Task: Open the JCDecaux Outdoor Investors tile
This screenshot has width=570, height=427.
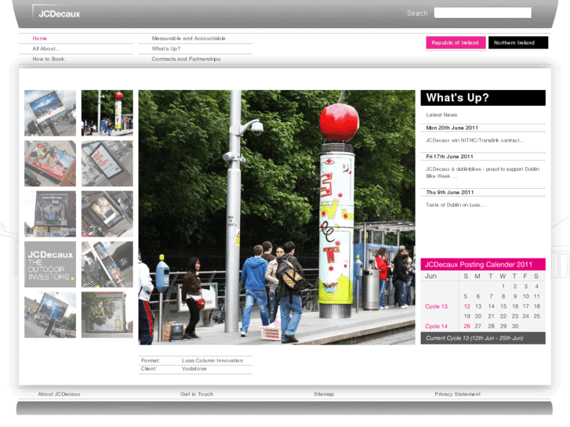Action: (x=50, y=264)
